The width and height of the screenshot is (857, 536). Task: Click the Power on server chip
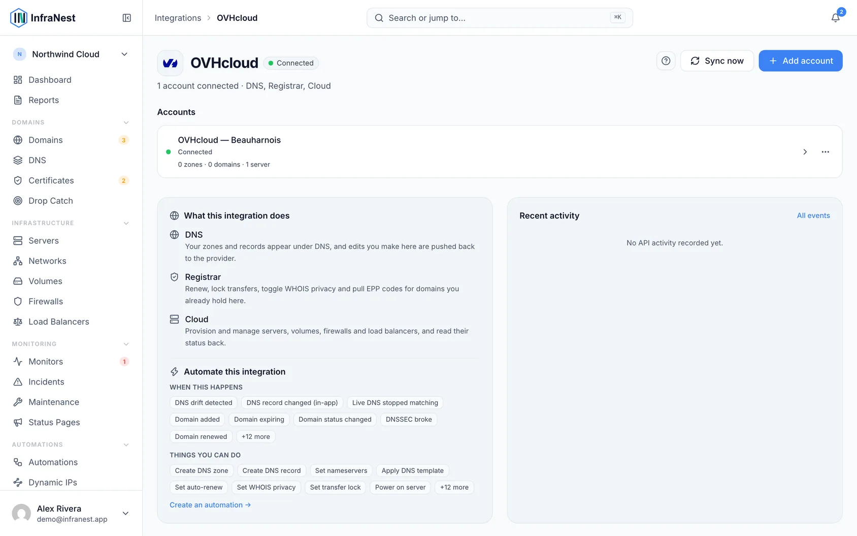click(x=401, y=487)
